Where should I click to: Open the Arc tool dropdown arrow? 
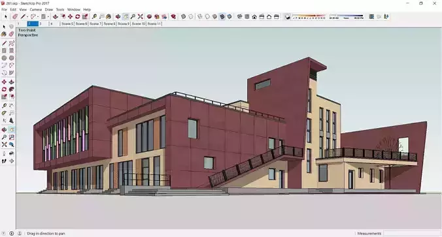[x=38, y=17]
